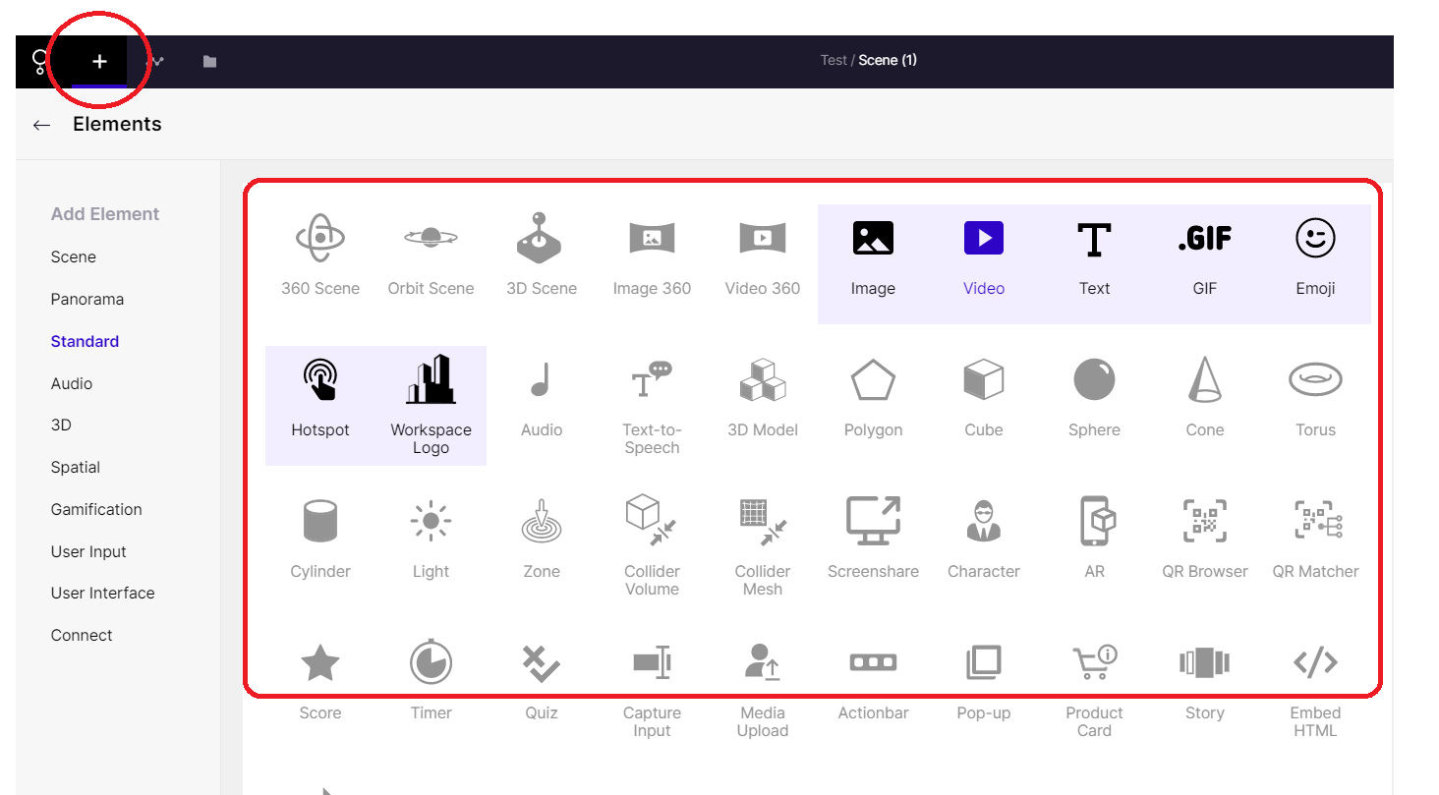
Task: Click the Test breadcrumb link
Action: (x=833, y=60)
